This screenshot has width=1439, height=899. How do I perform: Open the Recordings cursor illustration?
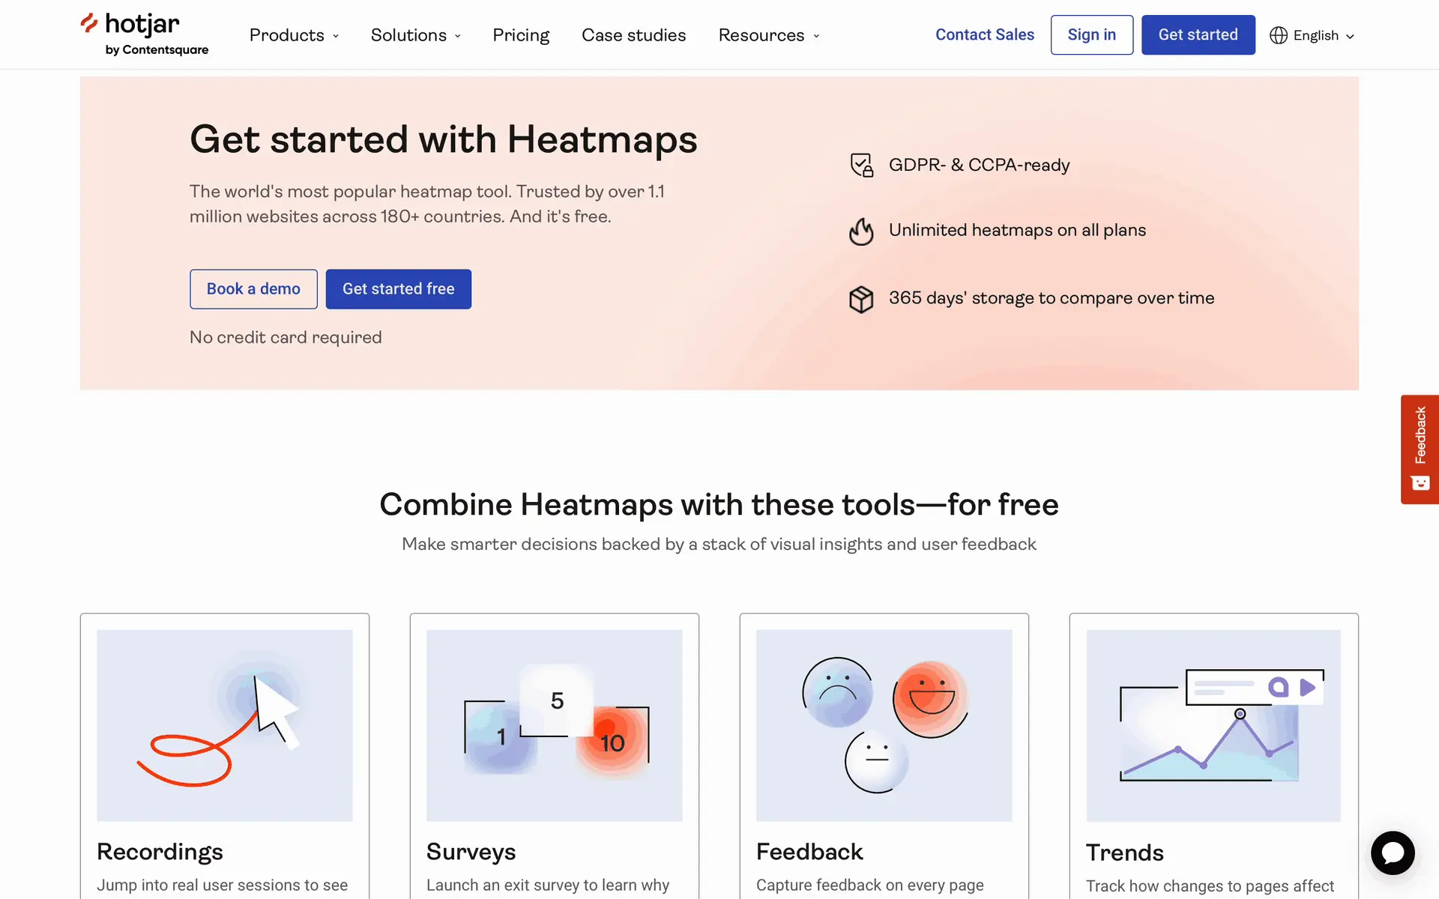[224, 725]
